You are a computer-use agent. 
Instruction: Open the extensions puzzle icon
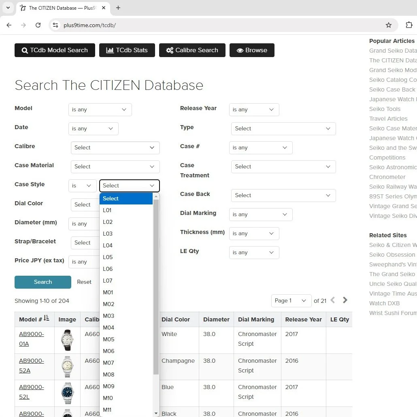(409, 25)
